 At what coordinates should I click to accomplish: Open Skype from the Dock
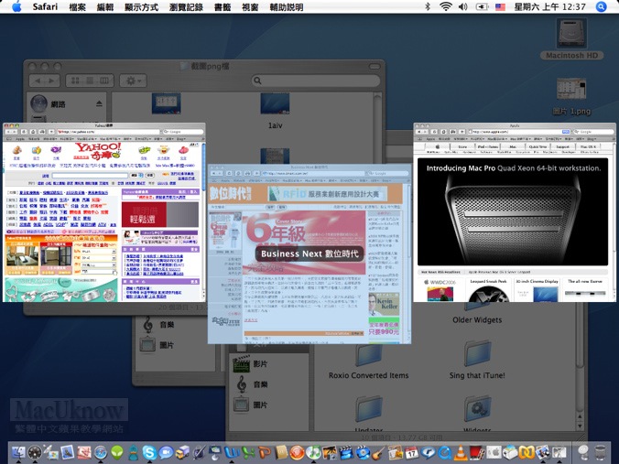[x=149, y=452]
